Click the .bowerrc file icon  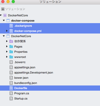pyautogui.click(x=11, y=62)
